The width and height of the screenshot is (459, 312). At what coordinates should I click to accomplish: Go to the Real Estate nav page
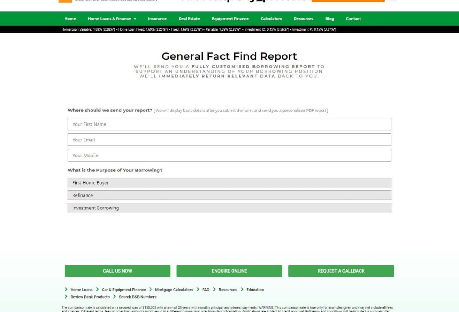[x=189, y=19]
